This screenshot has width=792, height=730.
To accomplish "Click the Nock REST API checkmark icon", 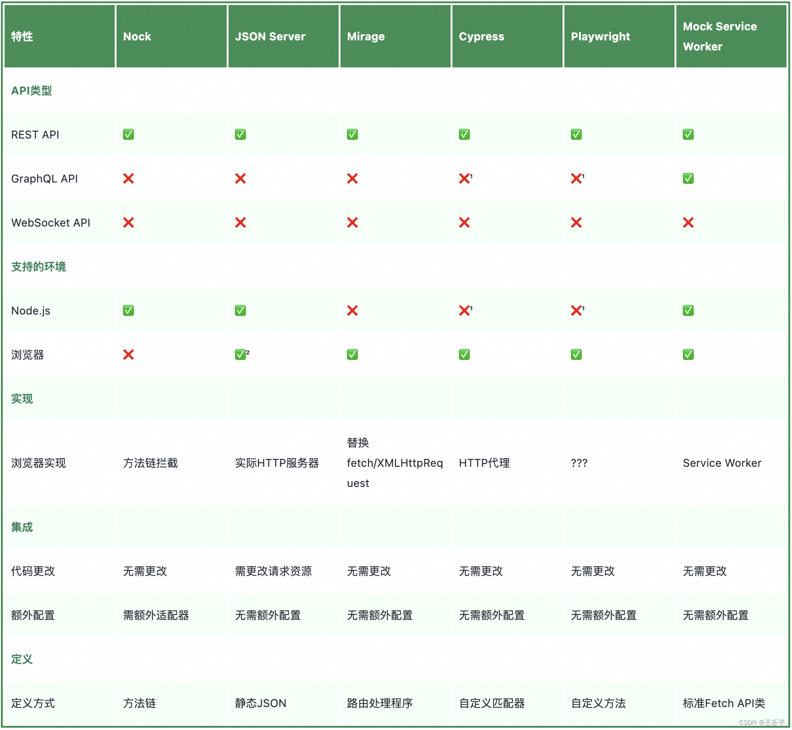I will 128,134.
